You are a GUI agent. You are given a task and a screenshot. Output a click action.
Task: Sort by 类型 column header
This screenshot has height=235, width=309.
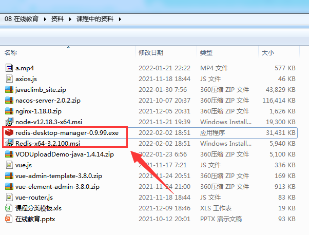[x=206, y=53]
